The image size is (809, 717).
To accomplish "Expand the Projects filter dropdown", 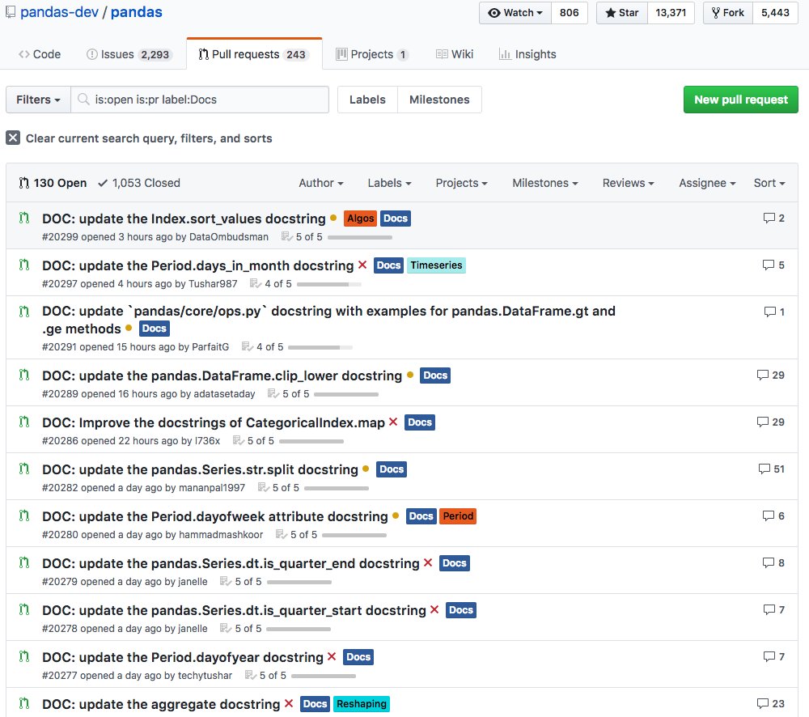I will point(461,183).
